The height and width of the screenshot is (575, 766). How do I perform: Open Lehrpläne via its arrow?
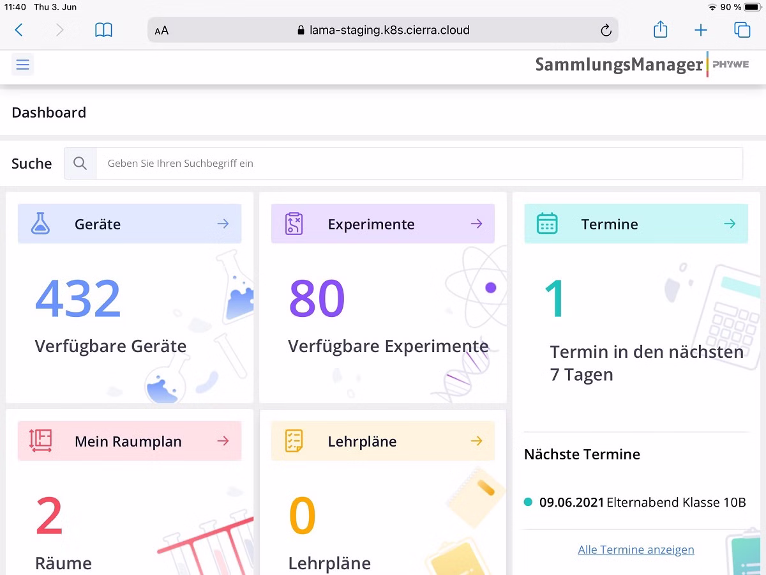coord(476,441)
